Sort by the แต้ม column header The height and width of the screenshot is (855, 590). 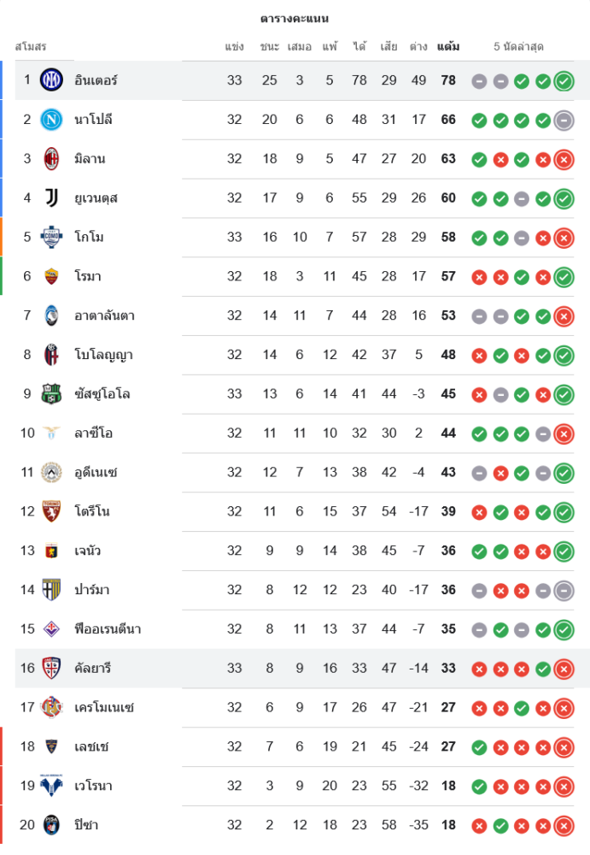[448, 47]
